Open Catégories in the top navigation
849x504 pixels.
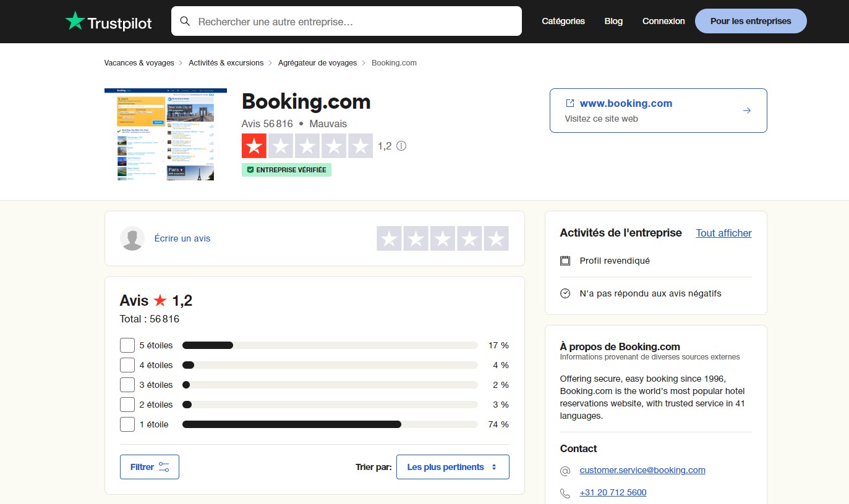(x=563, y=21)
